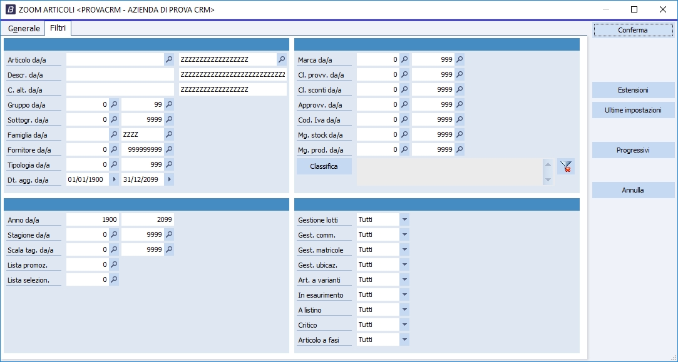Focus the Articolo da input field
Screen dimensions: 678x362
tap(115, 59)
